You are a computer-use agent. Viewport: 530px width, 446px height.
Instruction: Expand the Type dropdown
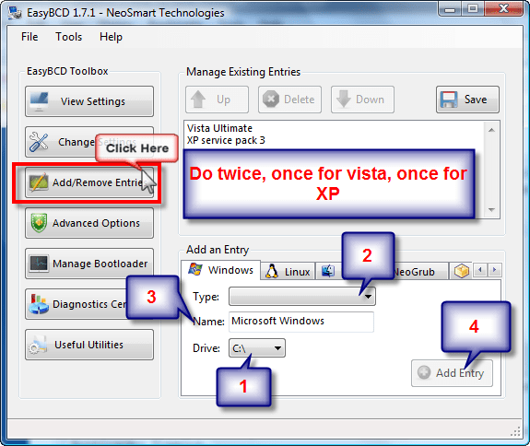tap(302, 297)
